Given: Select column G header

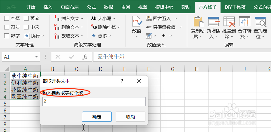Looking at the screenshot, I should pos(172,69).
